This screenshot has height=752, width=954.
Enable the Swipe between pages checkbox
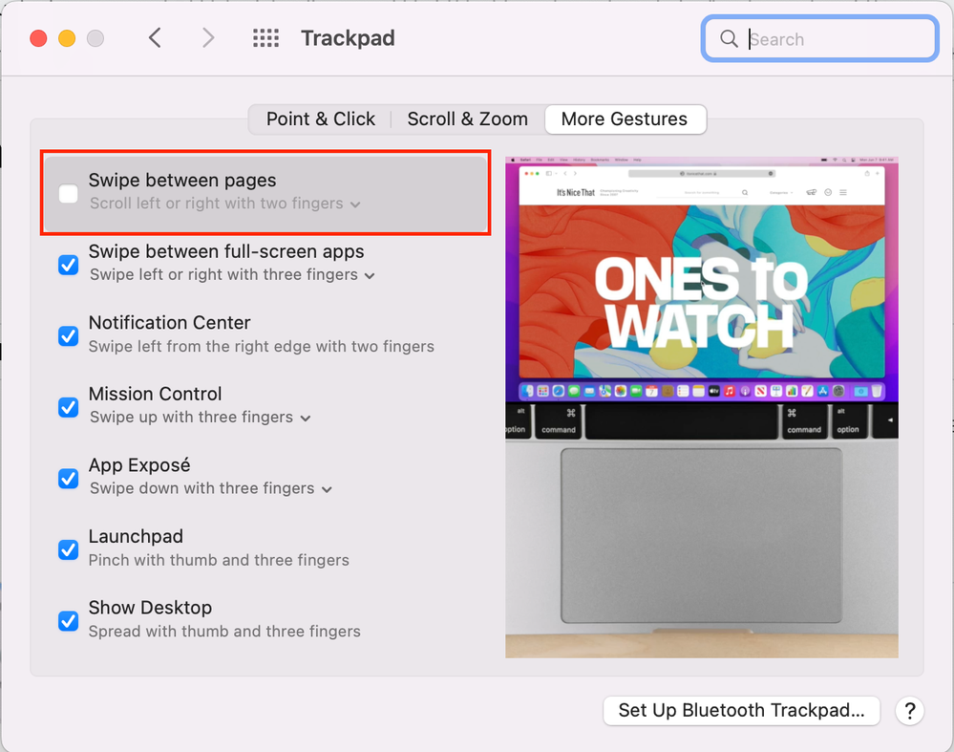69,194
